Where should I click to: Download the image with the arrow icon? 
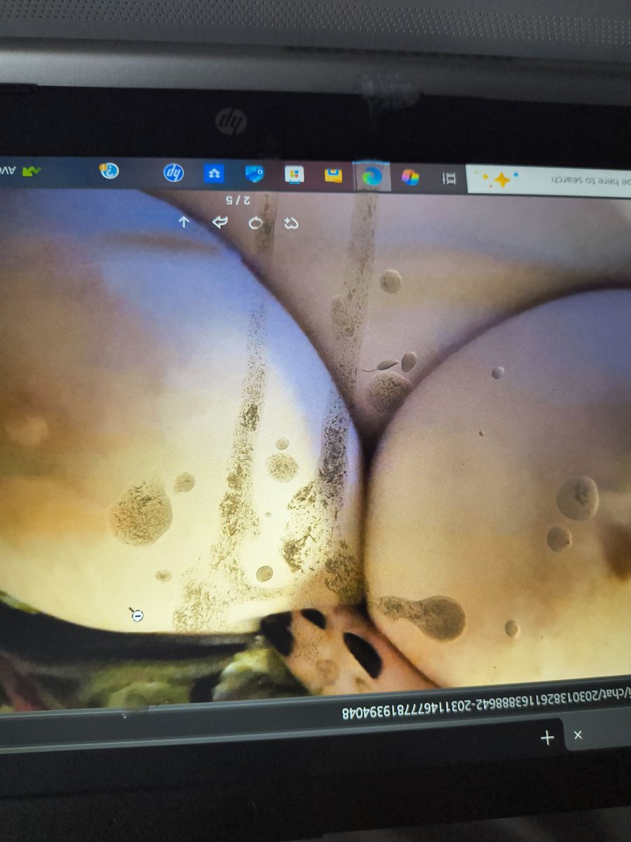point(184,222)
